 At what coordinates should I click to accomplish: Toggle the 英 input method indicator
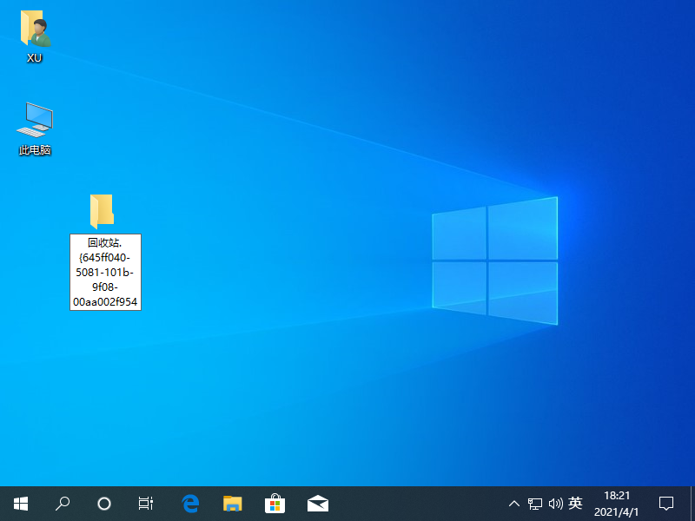point(575,503)
